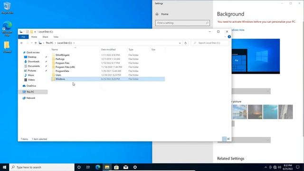The width and height of the screenshot is (304, 171).
Task: Expand address bar history dropdown
Action: coord(180,43)
